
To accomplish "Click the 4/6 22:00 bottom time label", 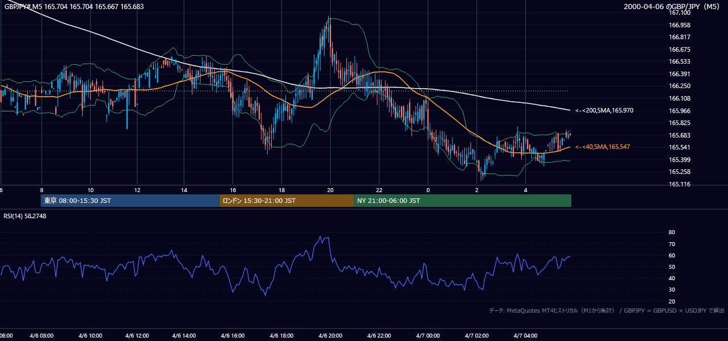I will pos(379,335).
